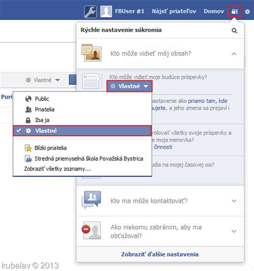This screenshot has width=254, height=271.
Task: Click the content visibility photo icon
Action: tap(92, 53)
